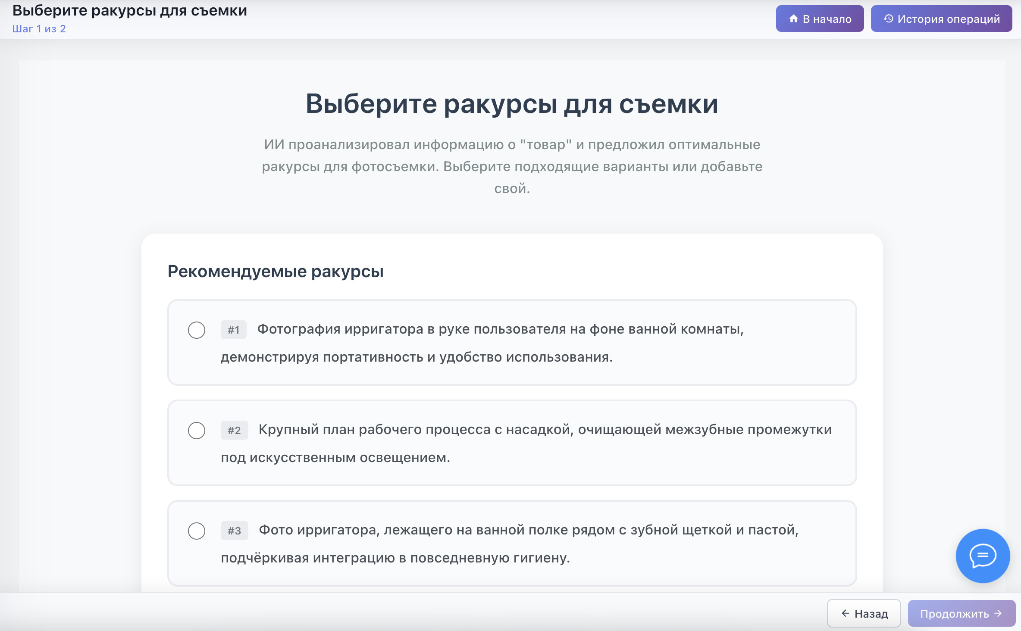Choose the irrigator in hand card
The height and width of the screenshot is (631, 1021).
click(x=512, y=343)
